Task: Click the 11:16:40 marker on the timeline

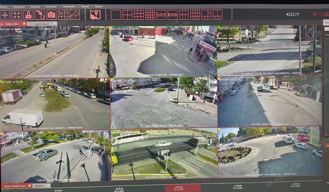Action: [x=295, y=185]
